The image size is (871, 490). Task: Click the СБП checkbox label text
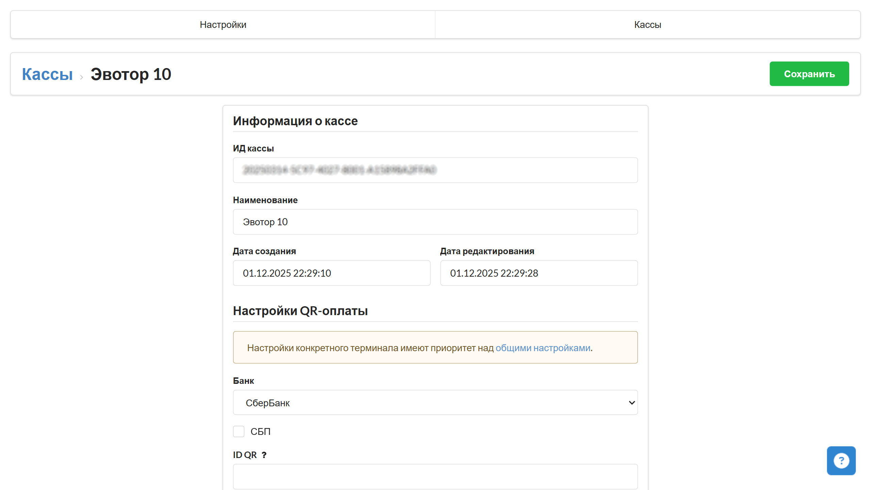point(260,431)
